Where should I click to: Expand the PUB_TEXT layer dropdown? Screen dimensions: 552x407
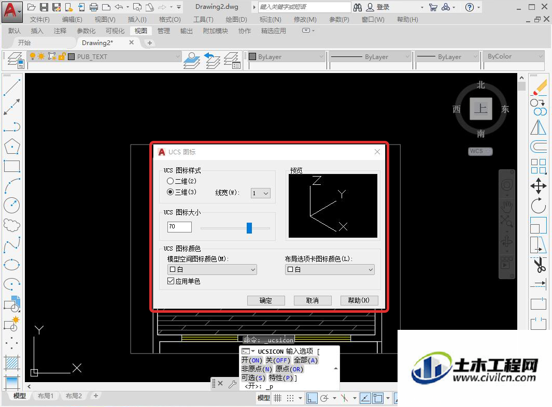178,56
